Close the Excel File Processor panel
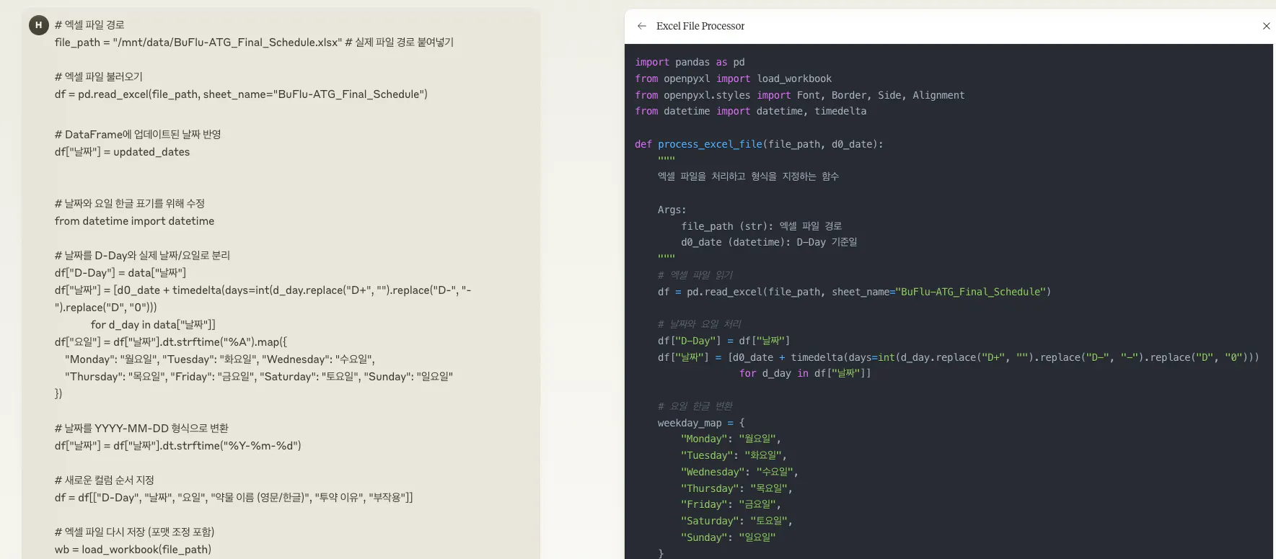1276x559 pixels. pyautogui.click(x=1266, y=26)
